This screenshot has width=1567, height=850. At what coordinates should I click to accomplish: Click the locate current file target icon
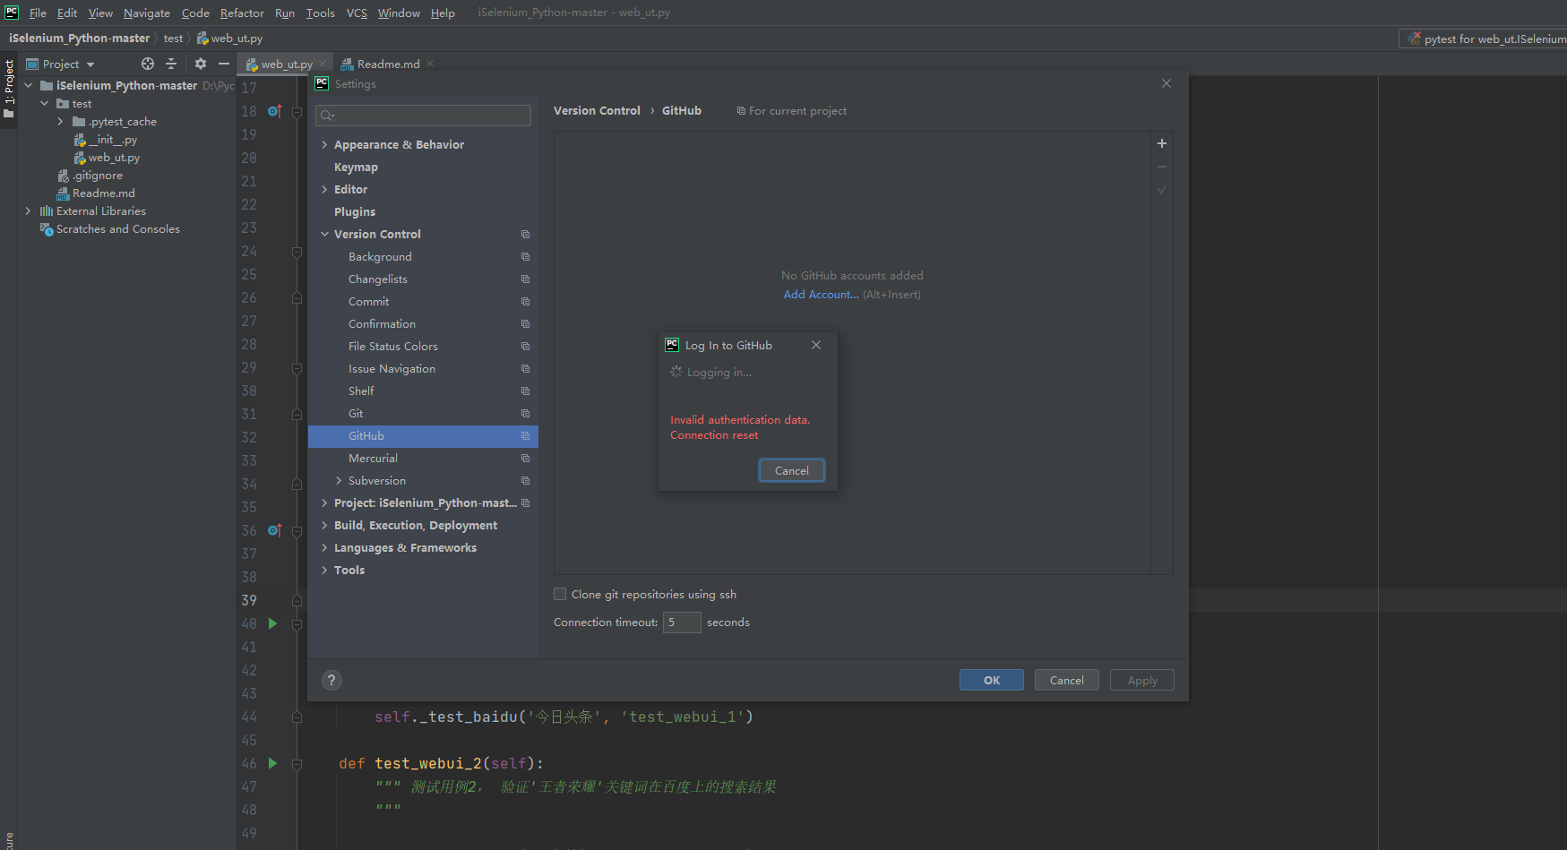tap(148, 64)
